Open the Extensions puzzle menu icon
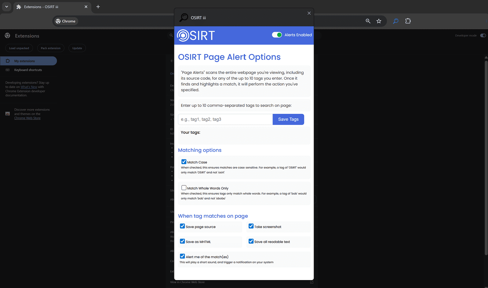Viewport: 488px width, 288px height. (408, 21)
